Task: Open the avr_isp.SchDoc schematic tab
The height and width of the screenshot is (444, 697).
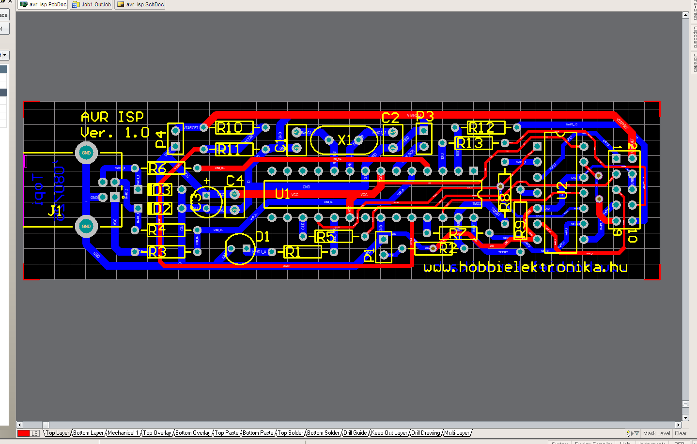Action: coord(140,4)
